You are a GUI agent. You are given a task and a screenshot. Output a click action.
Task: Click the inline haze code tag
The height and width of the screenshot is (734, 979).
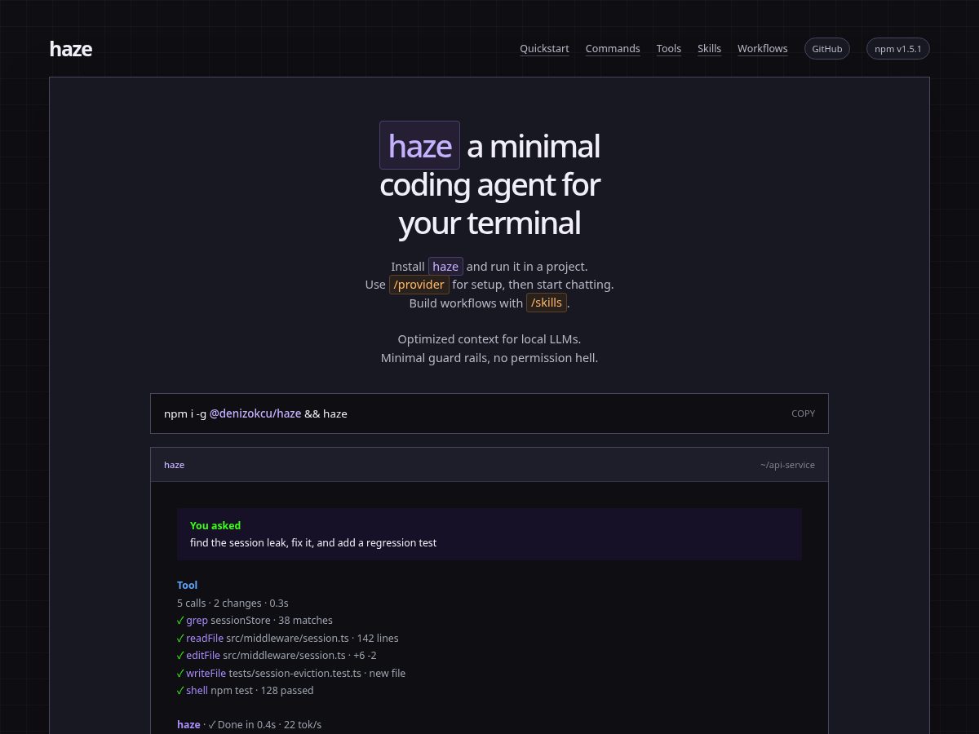(445, 267)
